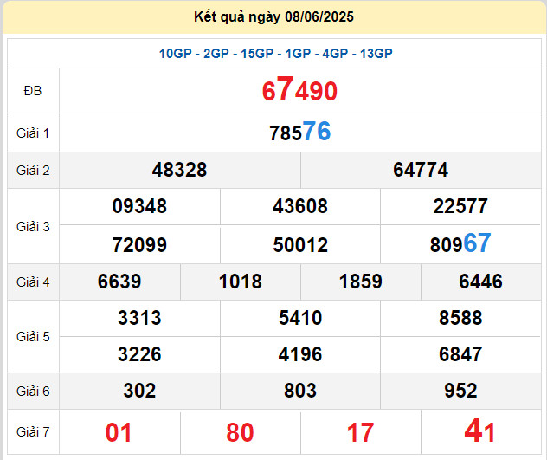The height and width of the screenshot is (460, 547).
Task: Select the Giải 6 label
Action: (x=33, y=392)
